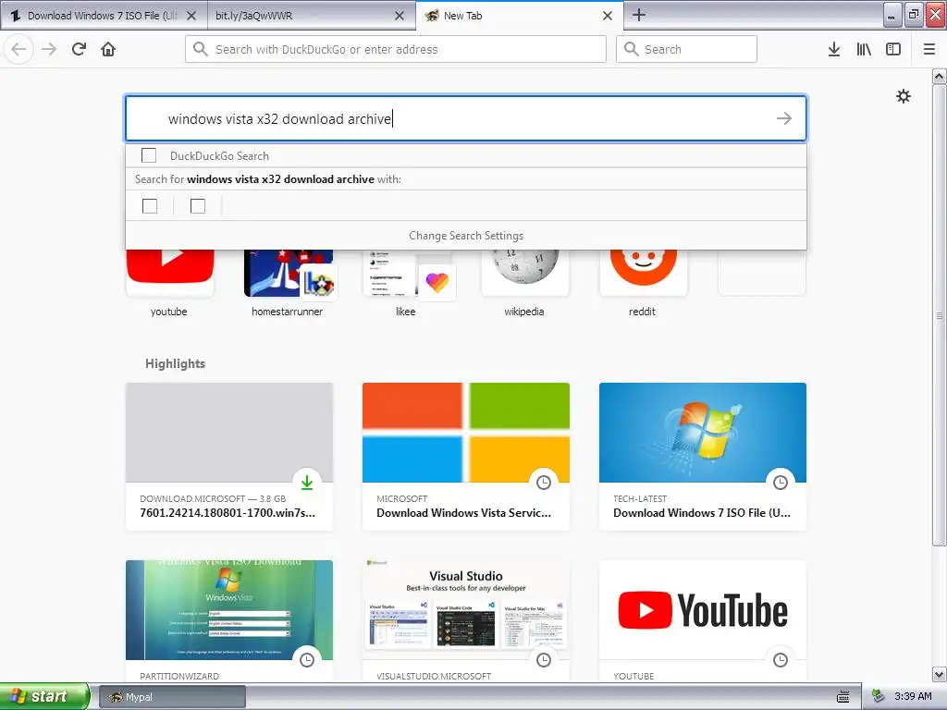This screenshot has width=947, height=710.
Task: Open the hamburger application menu
Action: (x=929, y=49)
